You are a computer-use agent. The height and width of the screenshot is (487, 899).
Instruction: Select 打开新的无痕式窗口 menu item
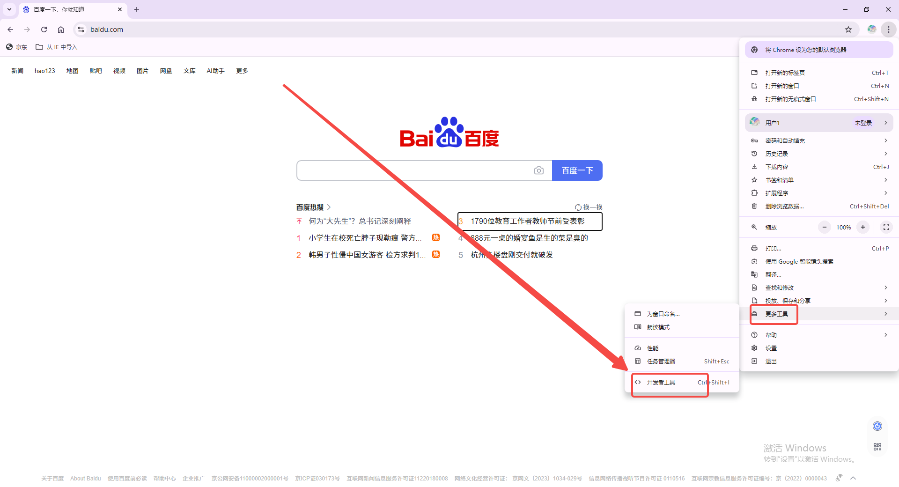[x=819, y=99]
